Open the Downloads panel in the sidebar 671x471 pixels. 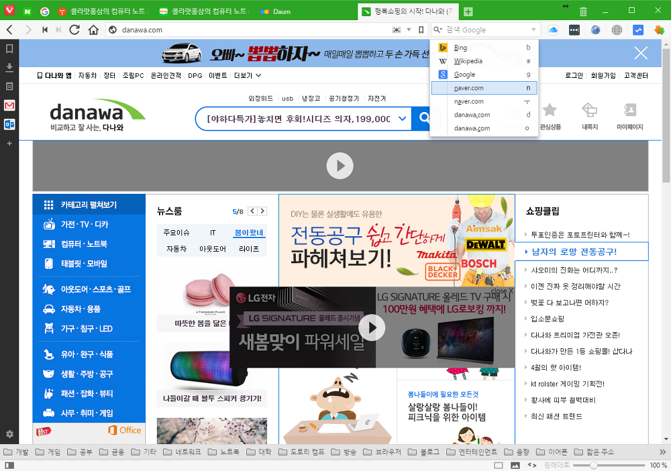[9, 67]
